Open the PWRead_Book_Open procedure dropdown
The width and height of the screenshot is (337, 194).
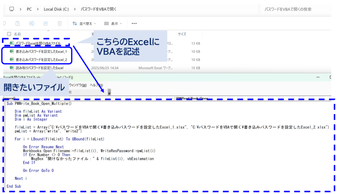[254, 98]
